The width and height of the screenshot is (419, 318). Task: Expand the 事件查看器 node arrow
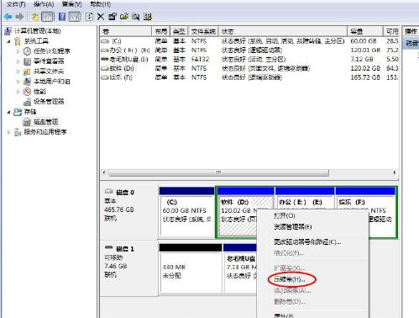coord(18,61)
